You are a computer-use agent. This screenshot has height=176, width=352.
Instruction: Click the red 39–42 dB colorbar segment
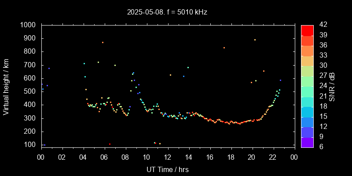tap(307, 30)
